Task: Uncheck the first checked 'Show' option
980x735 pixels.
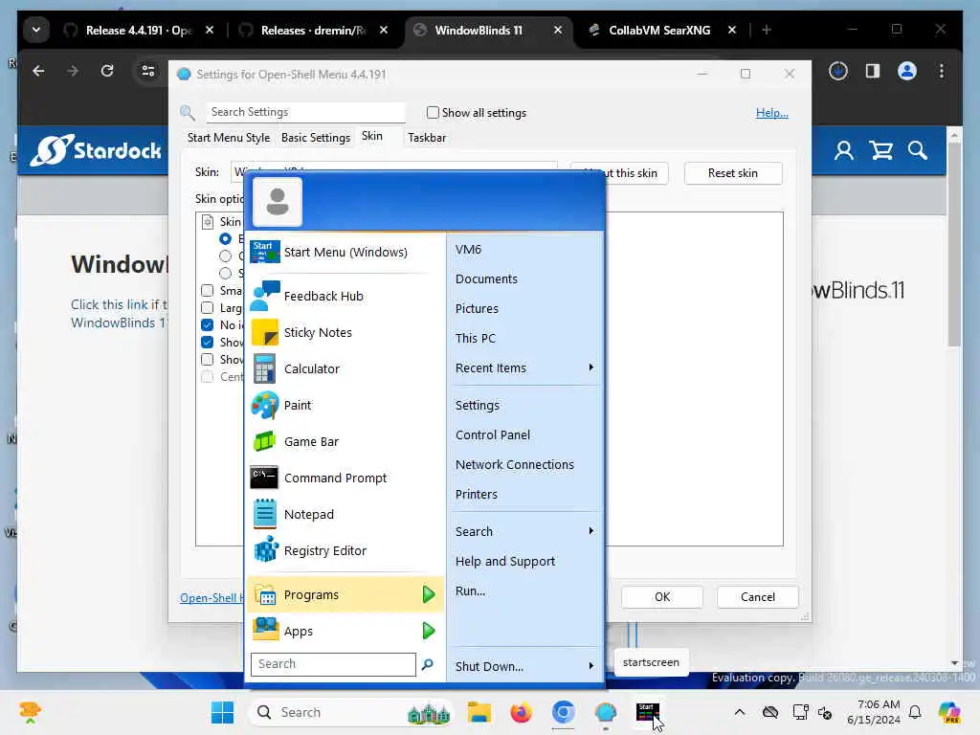Action: [207, 342]
